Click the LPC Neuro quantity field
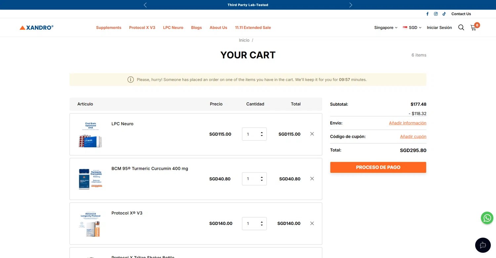 [251, 134]
